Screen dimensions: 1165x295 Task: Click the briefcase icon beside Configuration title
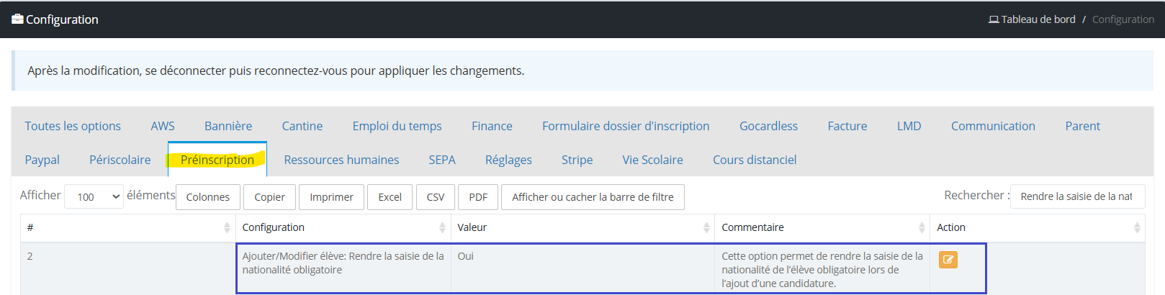(x=17, y=19)
